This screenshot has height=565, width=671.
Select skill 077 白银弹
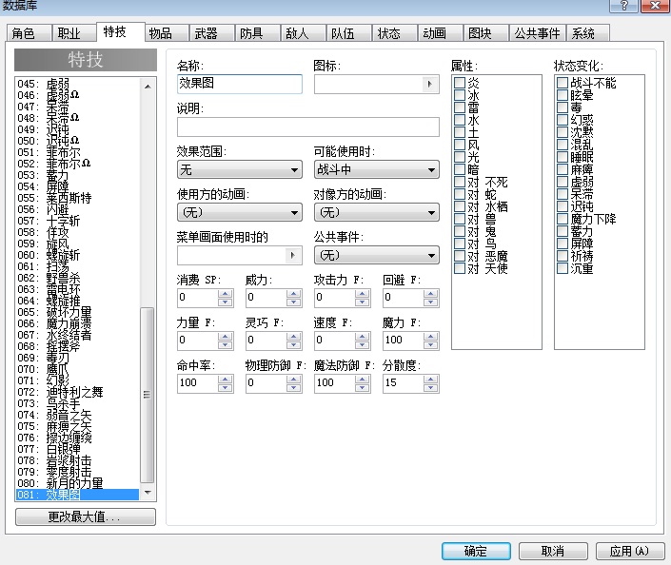(x=77, y=449)
